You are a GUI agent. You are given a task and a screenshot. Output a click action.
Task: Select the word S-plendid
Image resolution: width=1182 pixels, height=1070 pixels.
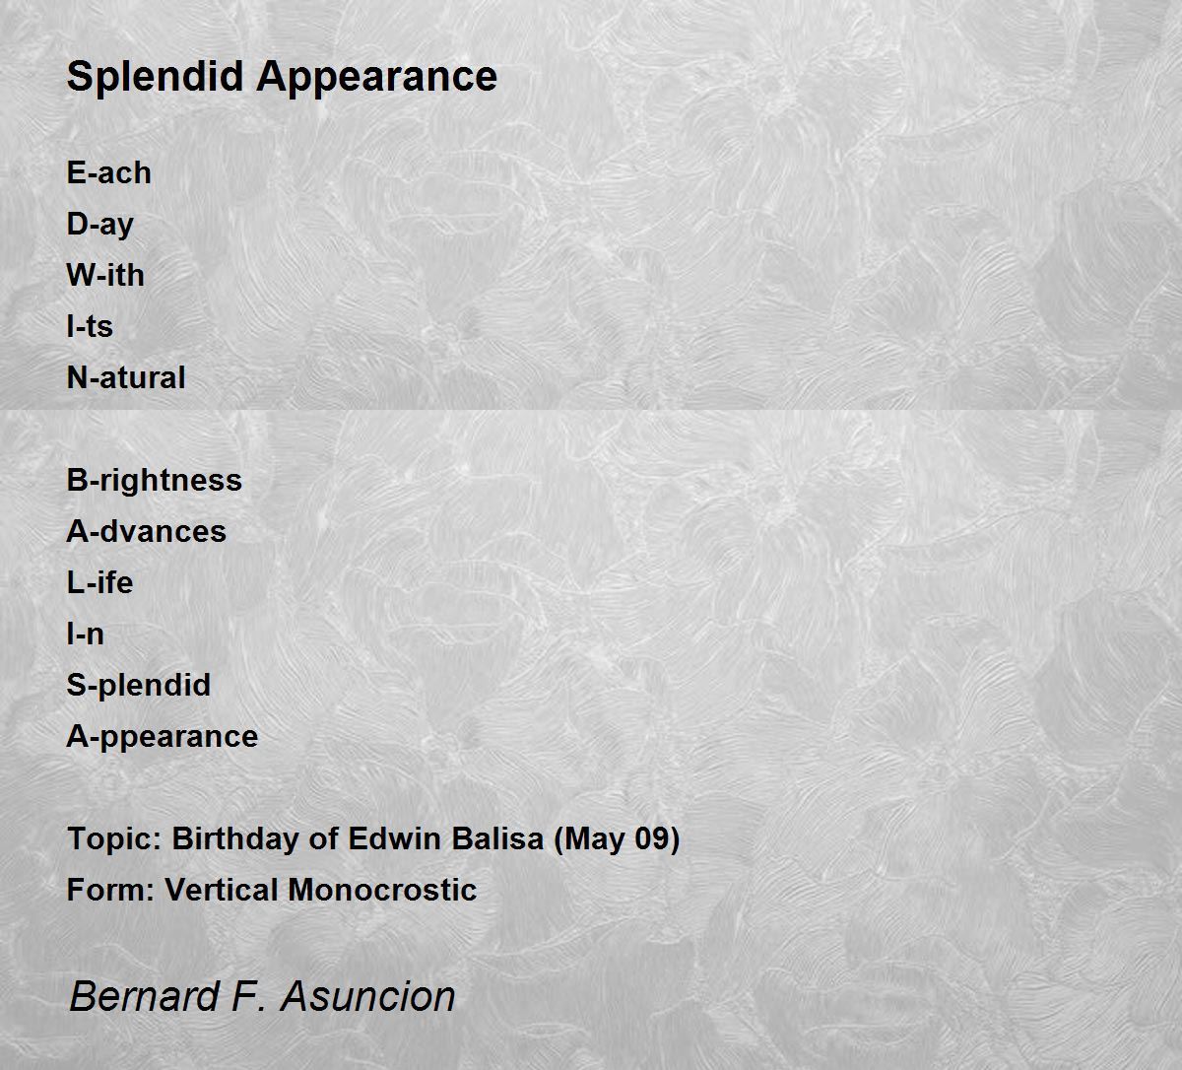139,685
